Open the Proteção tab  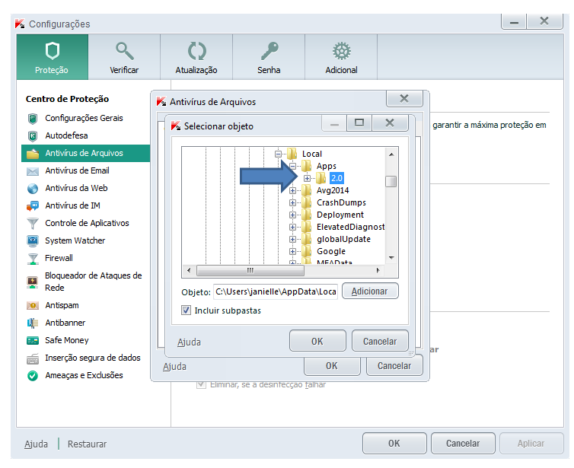[x=52, y=57]
